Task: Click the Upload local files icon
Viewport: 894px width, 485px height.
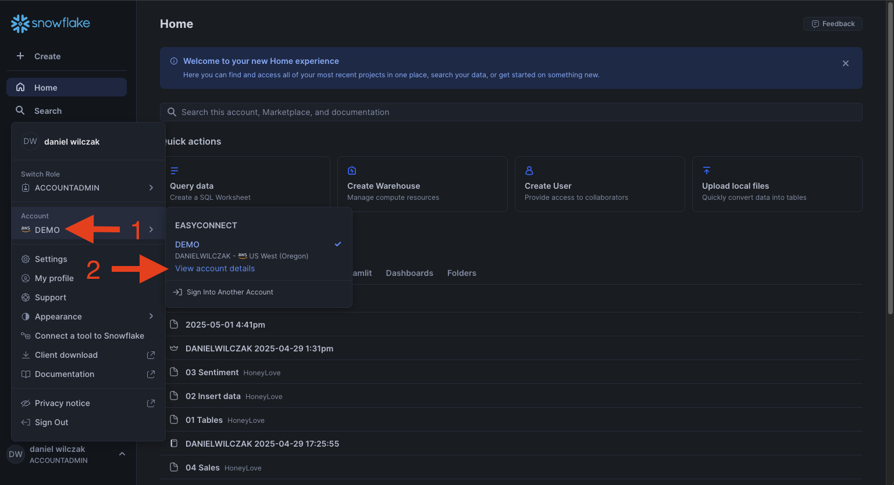Action: coord(707,171)
